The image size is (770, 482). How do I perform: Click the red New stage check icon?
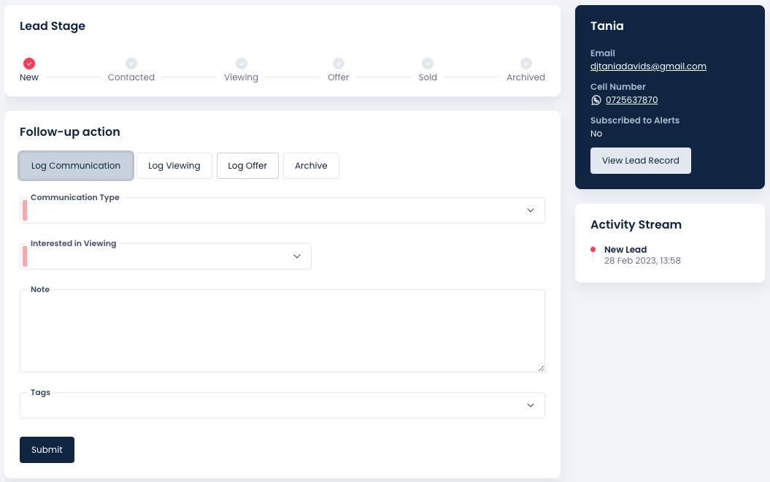tap(29, 64)
